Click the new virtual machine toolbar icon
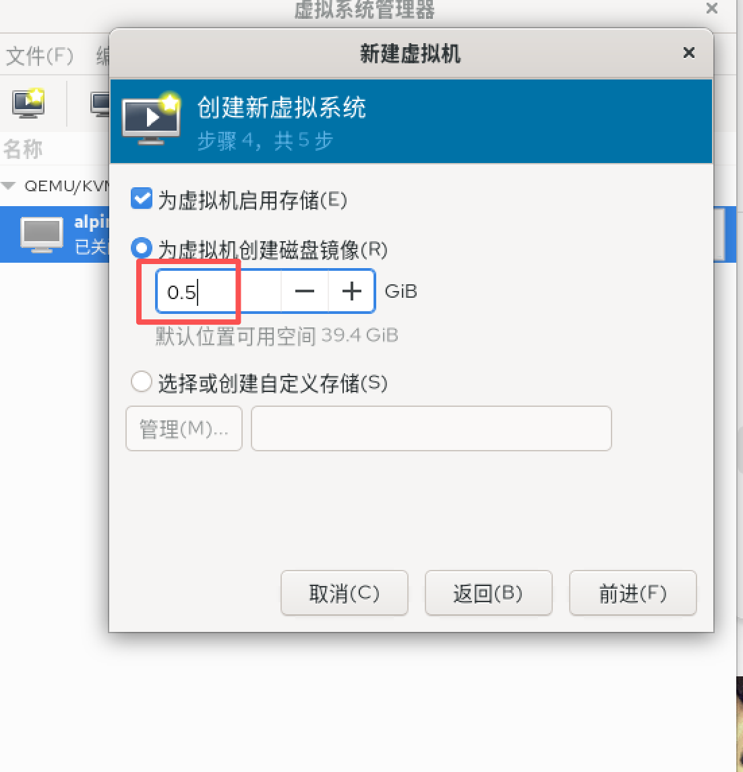Screen dimensions: 743x772 [x=28, y=103]
